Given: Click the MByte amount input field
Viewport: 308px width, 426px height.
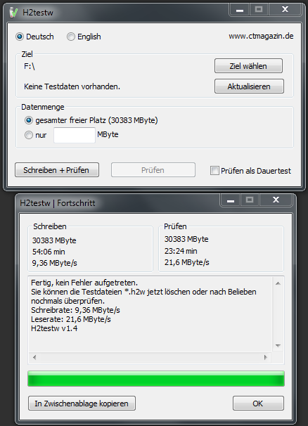Looking at the screenshot, I should 75,135.
